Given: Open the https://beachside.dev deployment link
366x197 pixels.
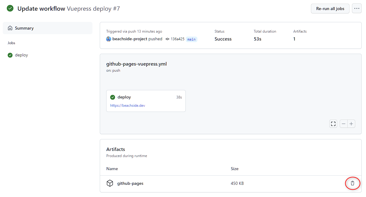Looking at the screenshot, I should [127, 105].
